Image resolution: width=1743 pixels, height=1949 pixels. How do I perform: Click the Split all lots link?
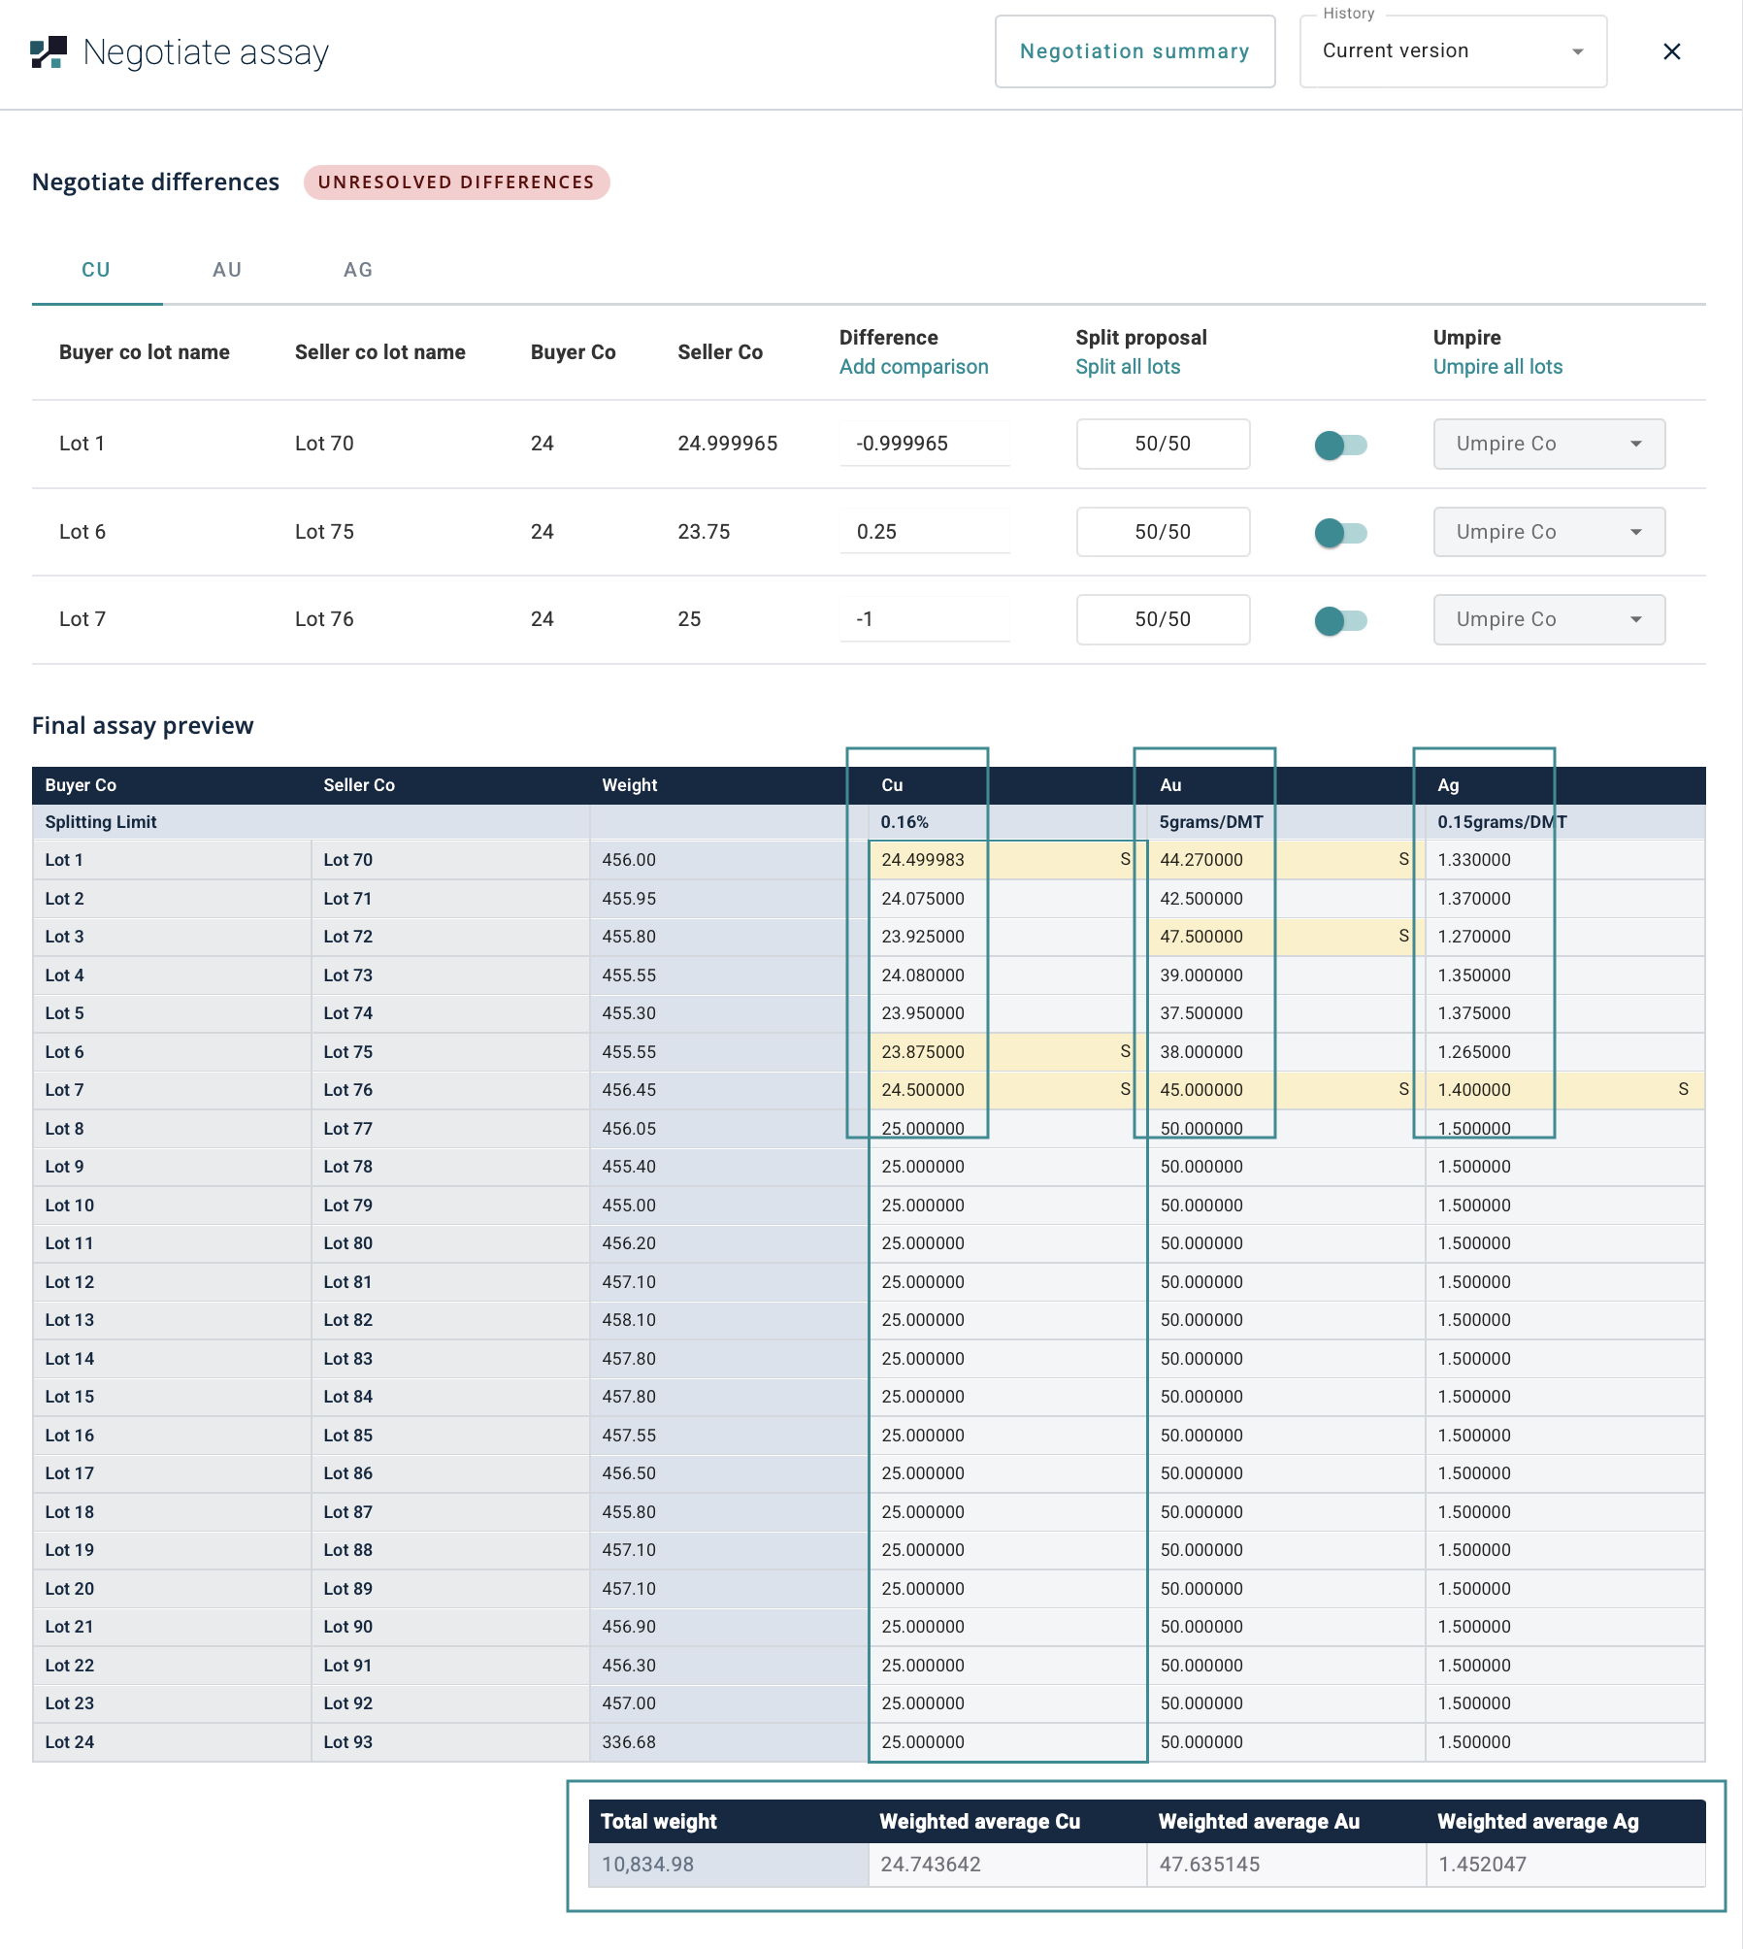point(1128,367)
